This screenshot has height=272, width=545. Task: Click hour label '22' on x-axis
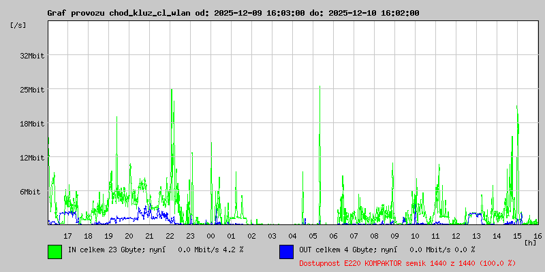[170, 236]
